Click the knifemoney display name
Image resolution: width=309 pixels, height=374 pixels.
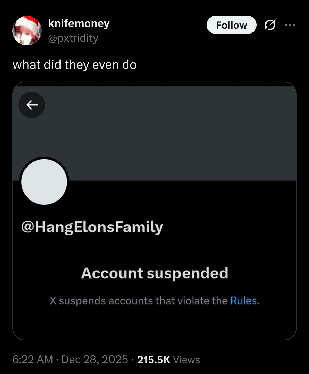pyautogui.click(x=79, y=23)
